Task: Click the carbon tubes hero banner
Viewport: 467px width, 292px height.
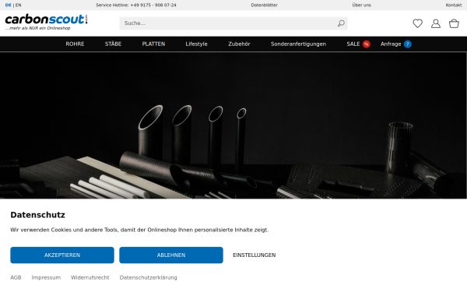Action: (233, 125)
